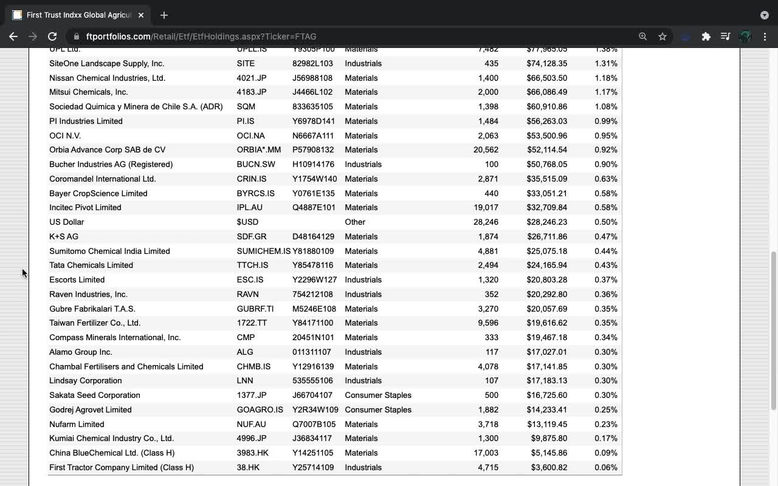Click Taiwan Fertilizer Co., Ltd. name
778x486 pixels.
point(95,323)
